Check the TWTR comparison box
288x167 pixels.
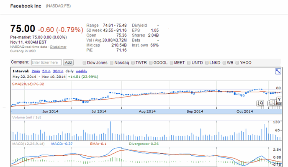click(x=133, y=63)
